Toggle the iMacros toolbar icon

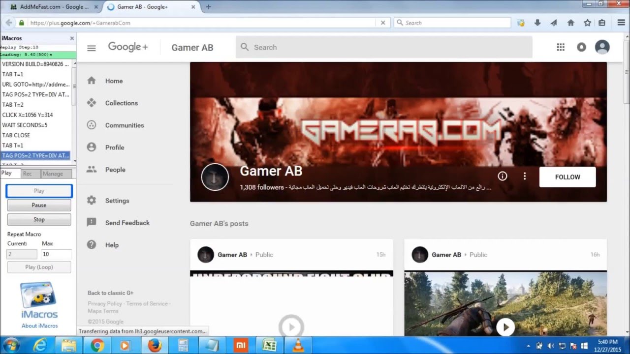[521, 23]
